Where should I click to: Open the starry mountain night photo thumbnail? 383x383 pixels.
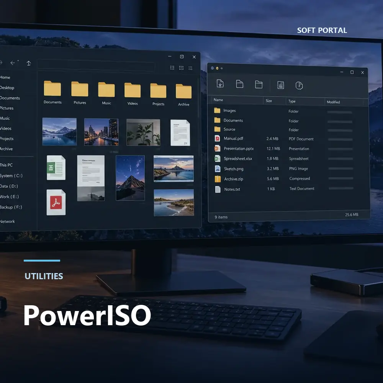(130, 178)
